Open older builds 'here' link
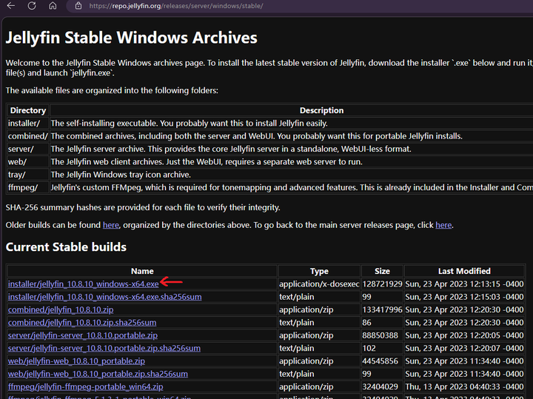This screenshot has height=399, width=533. [111, 225]
